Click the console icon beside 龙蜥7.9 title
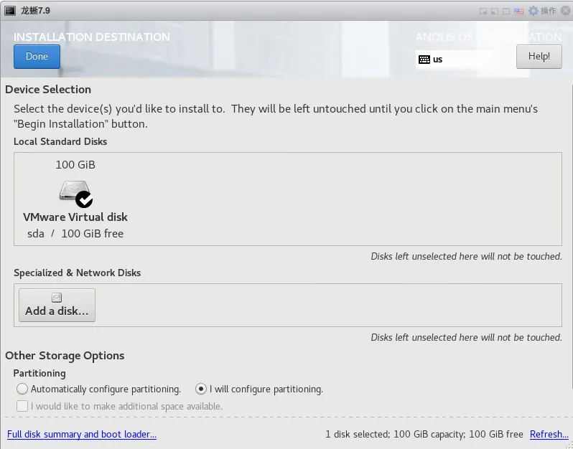The width and height of the screenshot is (573, 449). pyautogui.click(x=10, y=11)
